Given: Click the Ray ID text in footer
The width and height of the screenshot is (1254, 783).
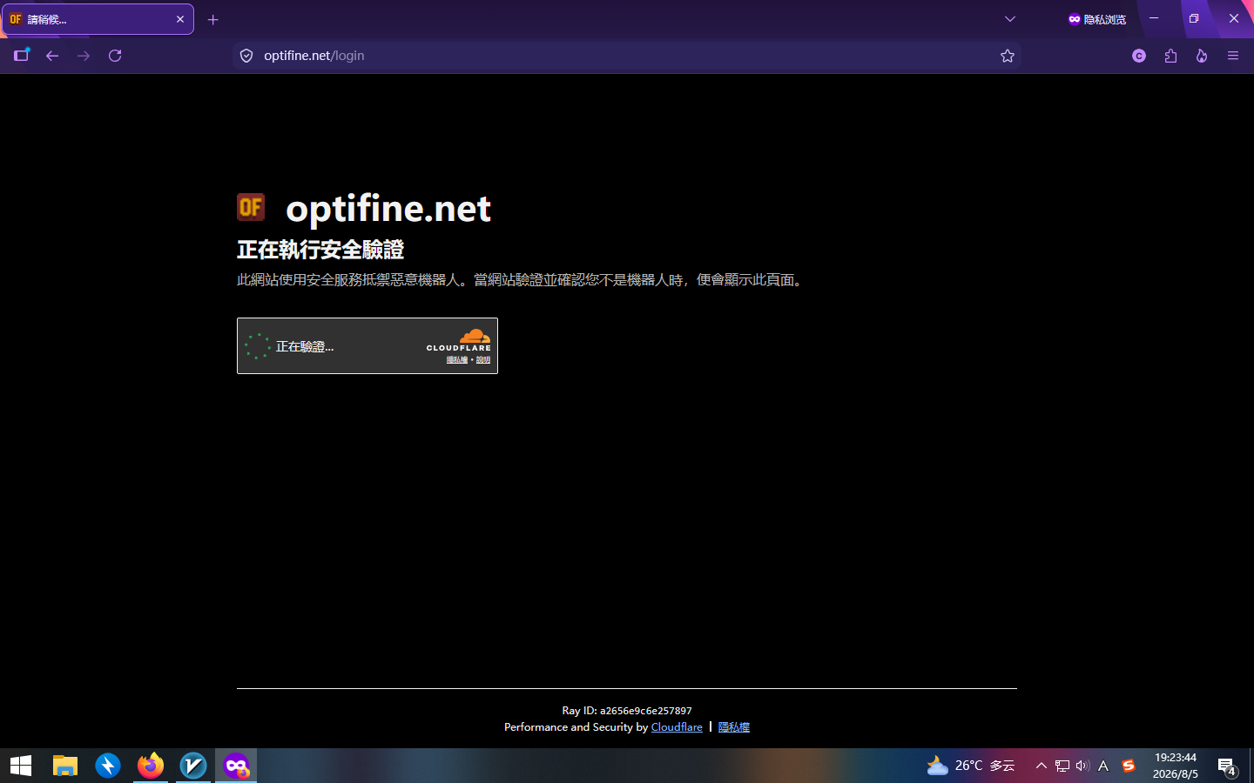Looking at the screenshot, I should (627, 711).
